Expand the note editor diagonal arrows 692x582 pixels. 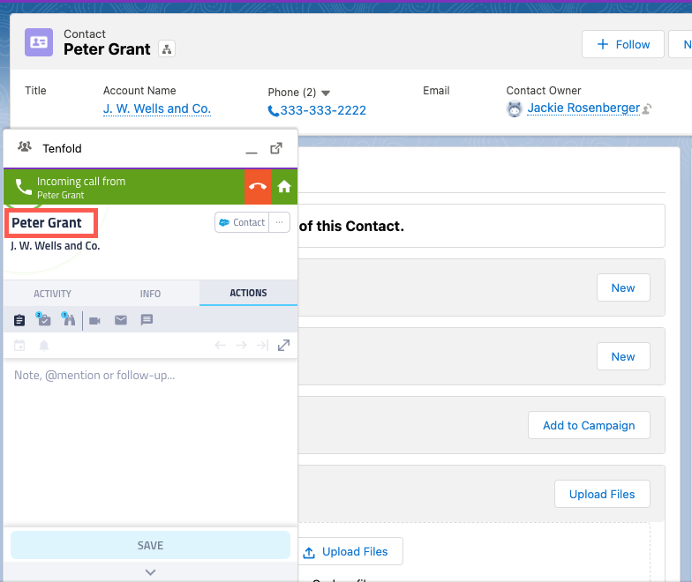coord(283,346)
